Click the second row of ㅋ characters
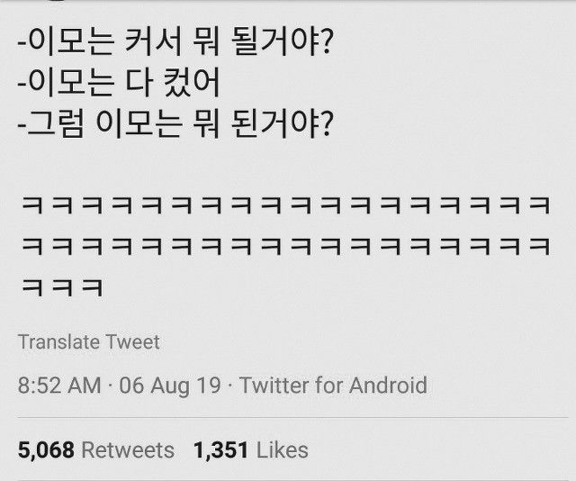Screen dimensions: 576x481 point(283,245)
